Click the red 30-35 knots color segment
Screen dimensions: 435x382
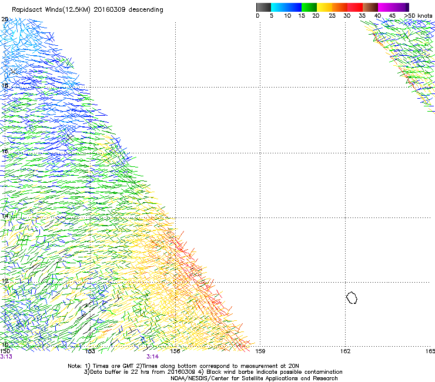click(355, 7)
